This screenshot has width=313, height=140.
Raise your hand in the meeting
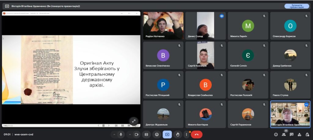click(x=177, y=134)
